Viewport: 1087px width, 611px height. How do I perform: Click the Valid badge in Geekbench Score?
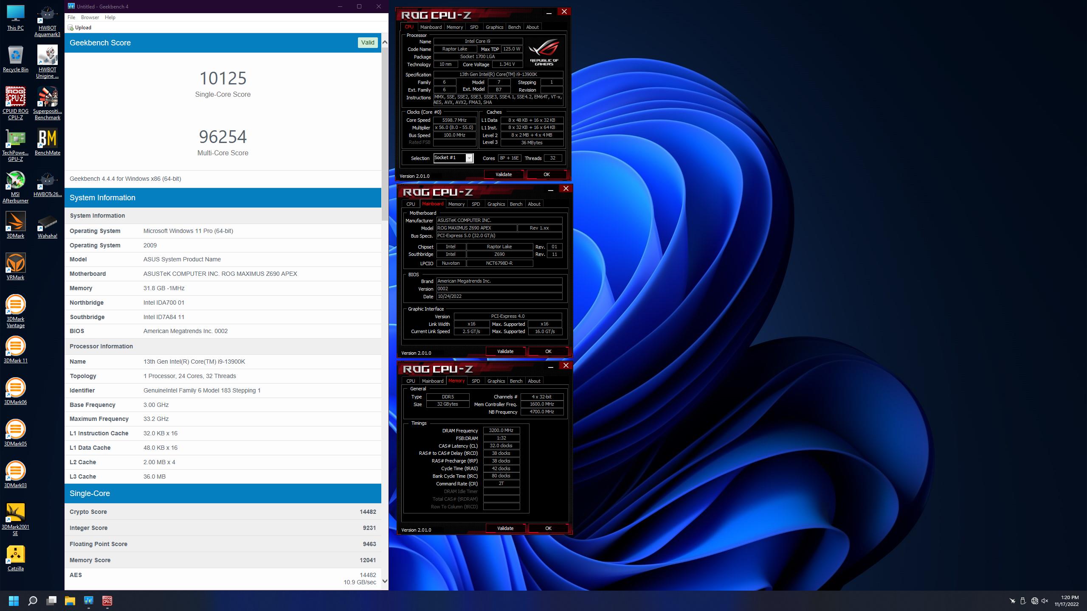tap(368, 42)
